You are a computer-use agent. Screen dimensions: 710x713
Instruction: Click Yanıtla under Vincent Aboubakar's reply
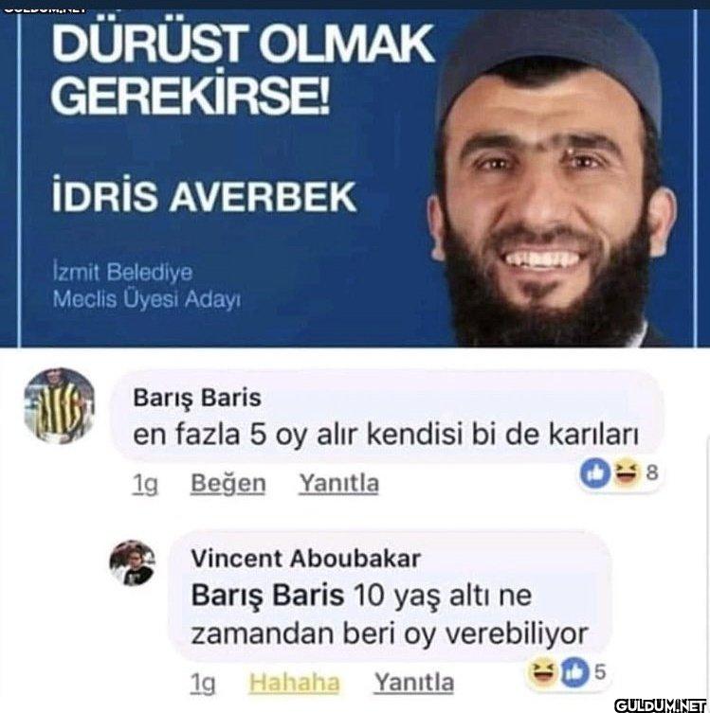point(413,682)
